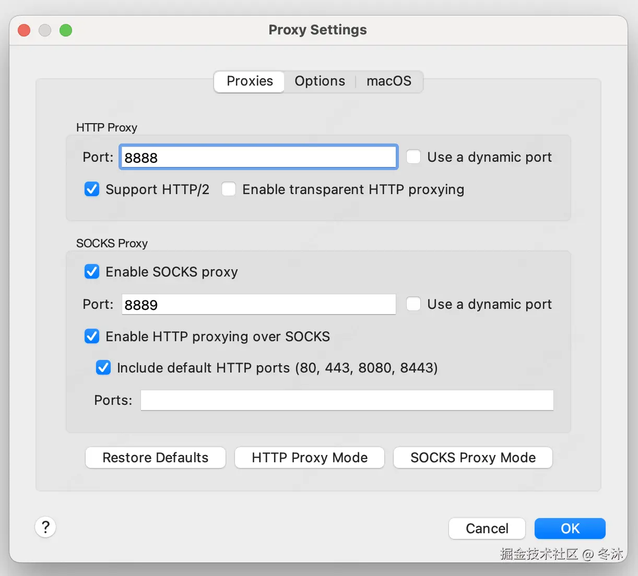Disable the Enable SOCKS proxy checkbox
This screenshot has height=576, width=638.
pyautogui.click(x=92, y=271)
